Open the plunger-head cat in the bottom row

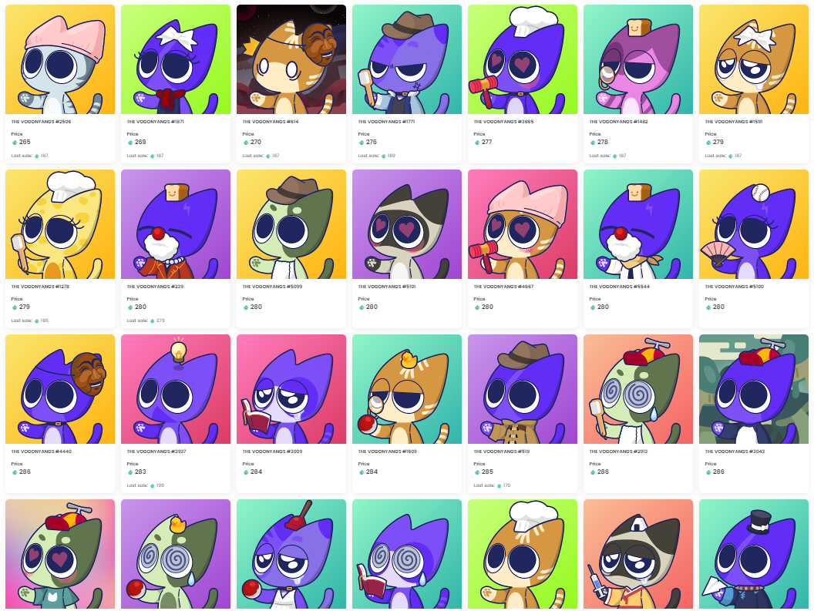[291, 554]
